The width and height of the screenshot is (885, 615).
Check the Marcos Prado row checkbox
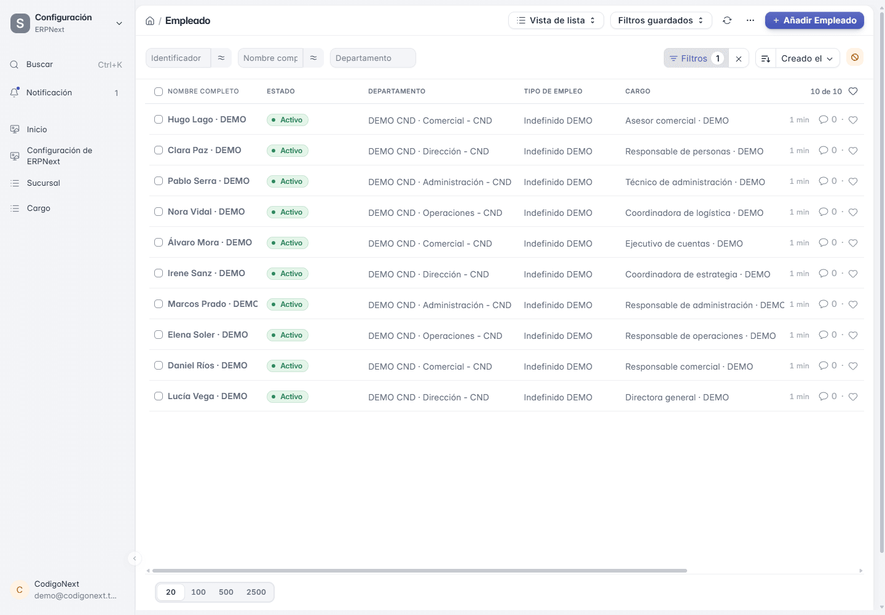[x=159, y=304]
